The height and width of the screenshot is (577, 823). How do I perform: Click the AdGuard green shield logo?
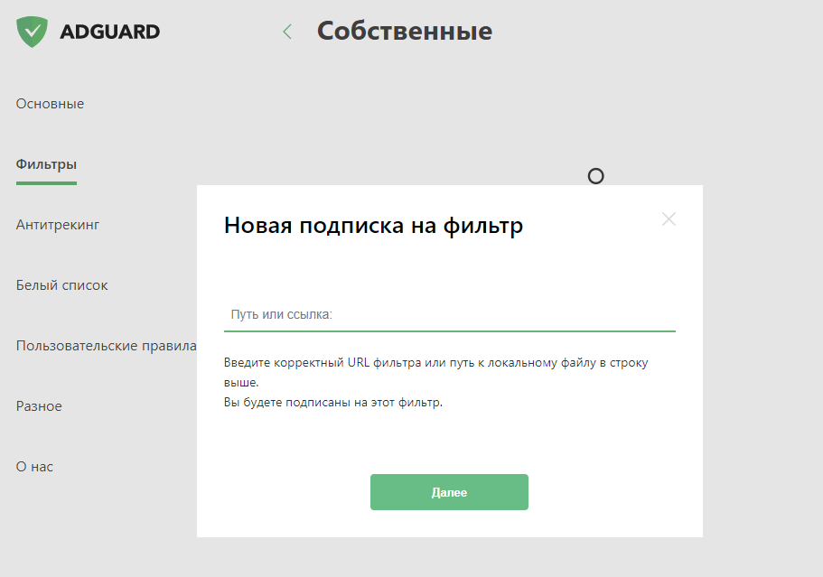pyautogui.click(x=33, y=32)
